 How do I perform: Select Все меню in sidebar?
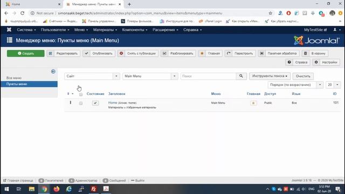coord(14,78)
